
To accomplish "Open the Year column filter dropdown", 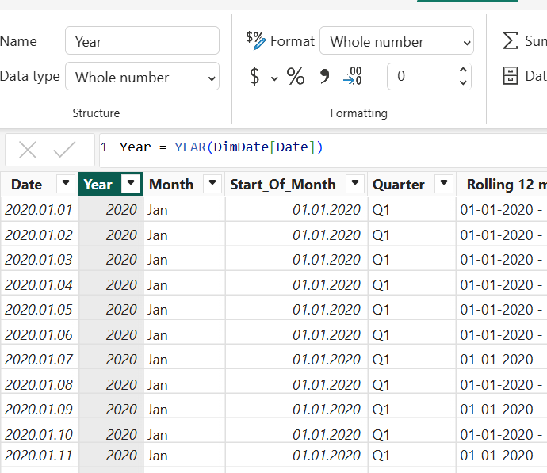I will [131, 183].
